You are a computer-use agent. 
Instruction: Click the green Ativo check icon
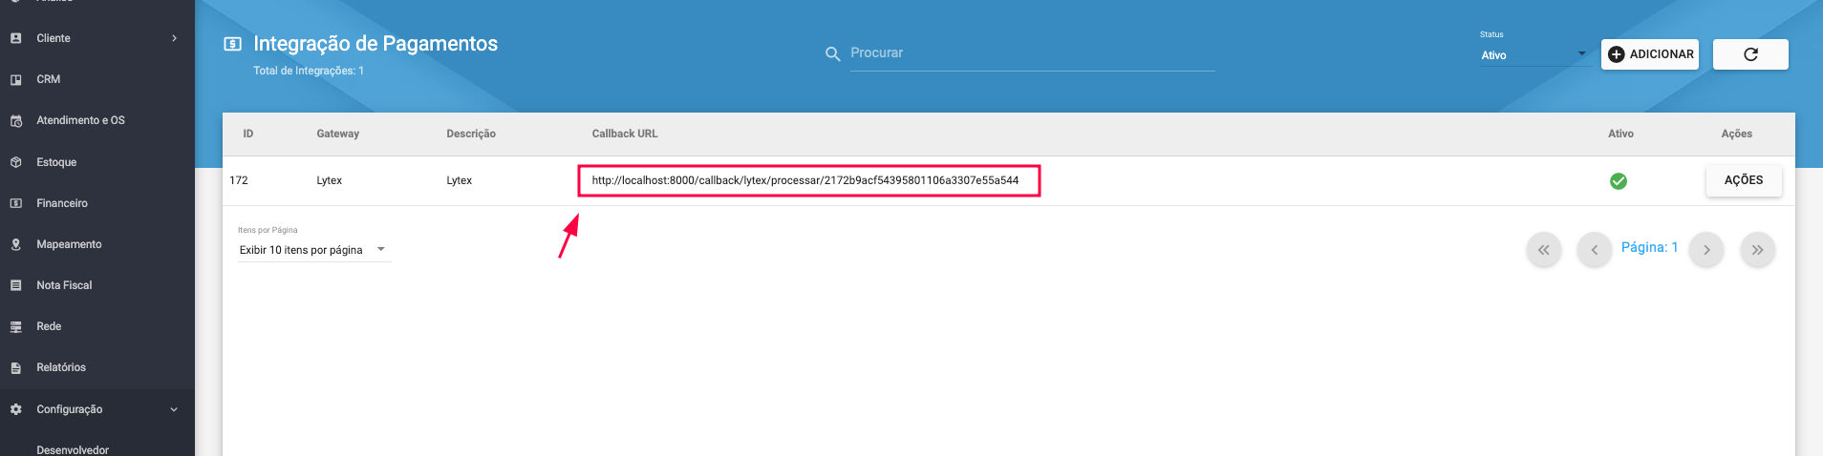1619,181
